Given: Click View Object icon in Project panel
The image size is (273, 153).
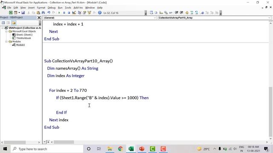Looking at the screenshot, I should click(8, 23).
